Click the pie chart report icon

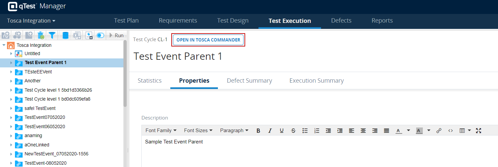click(x=89, y=35)
